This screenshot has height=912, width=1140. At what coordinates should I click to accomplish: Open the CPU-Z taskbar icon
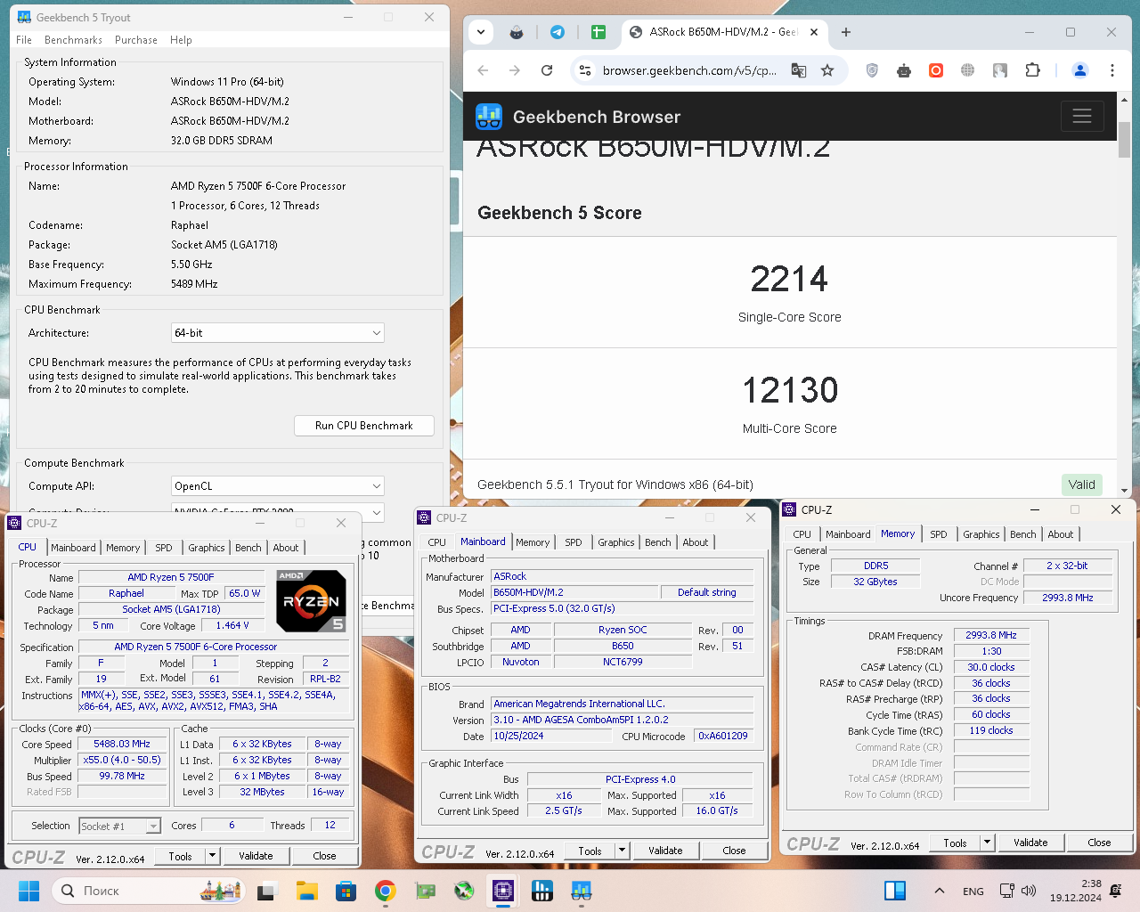(503, 891)
